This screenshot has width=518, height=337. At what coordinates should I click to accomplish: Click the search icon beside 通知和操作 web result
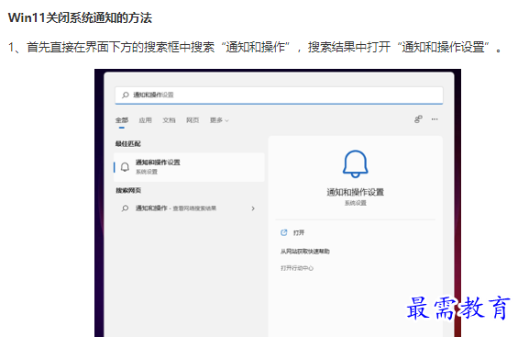pyautogui.click(x=125, y=208)
